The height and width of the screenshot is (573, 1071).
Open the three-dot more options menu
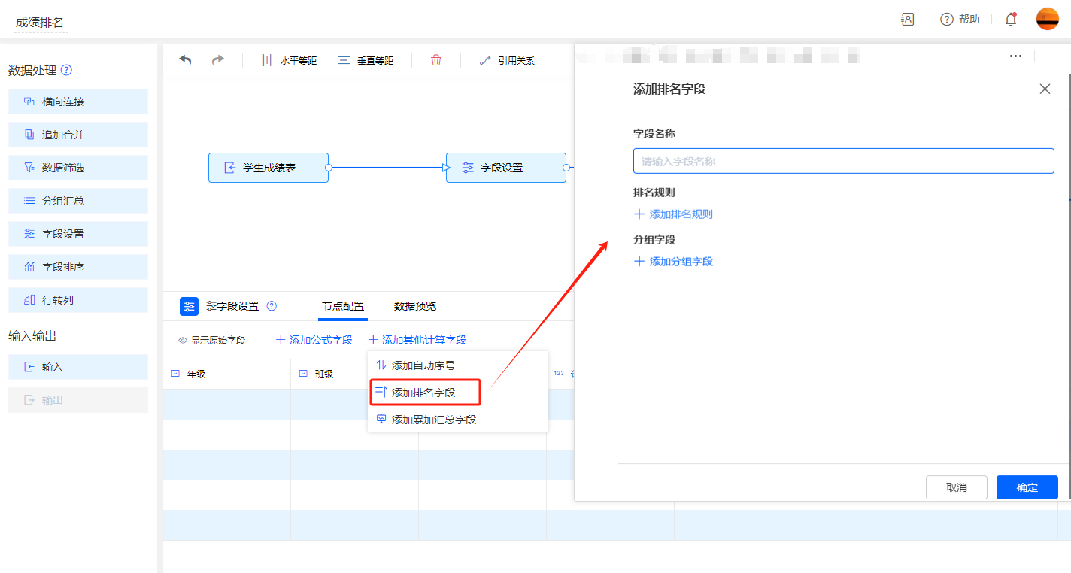(1015, 56)
